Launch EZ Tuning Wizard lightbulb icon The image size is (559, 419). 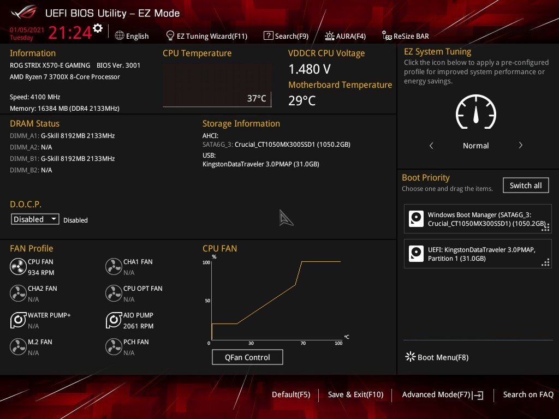[x=170, y=35]
